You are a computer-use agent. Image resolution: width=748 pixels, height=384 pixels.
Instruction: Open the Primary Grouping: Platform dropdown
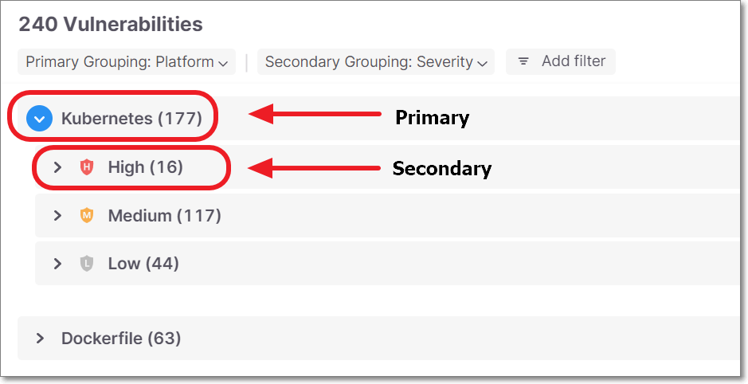(127, 62)
